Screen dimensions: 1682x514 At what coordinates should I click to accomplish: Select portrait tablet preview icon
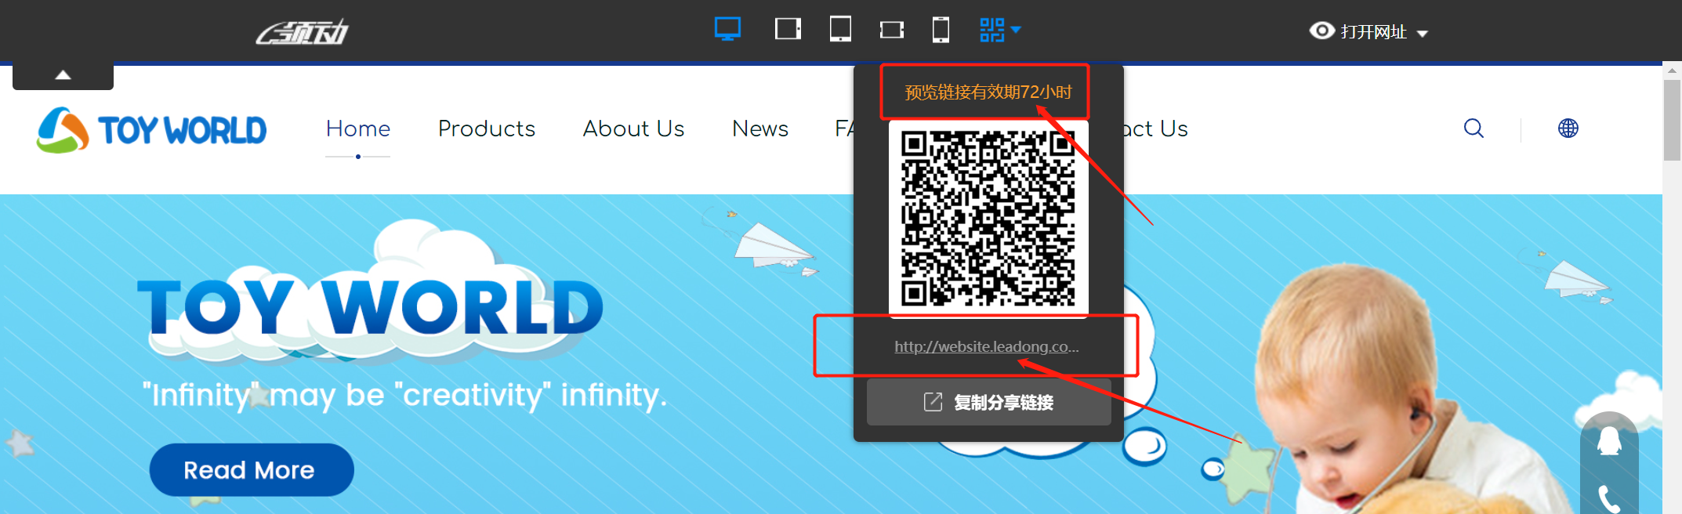840,30
